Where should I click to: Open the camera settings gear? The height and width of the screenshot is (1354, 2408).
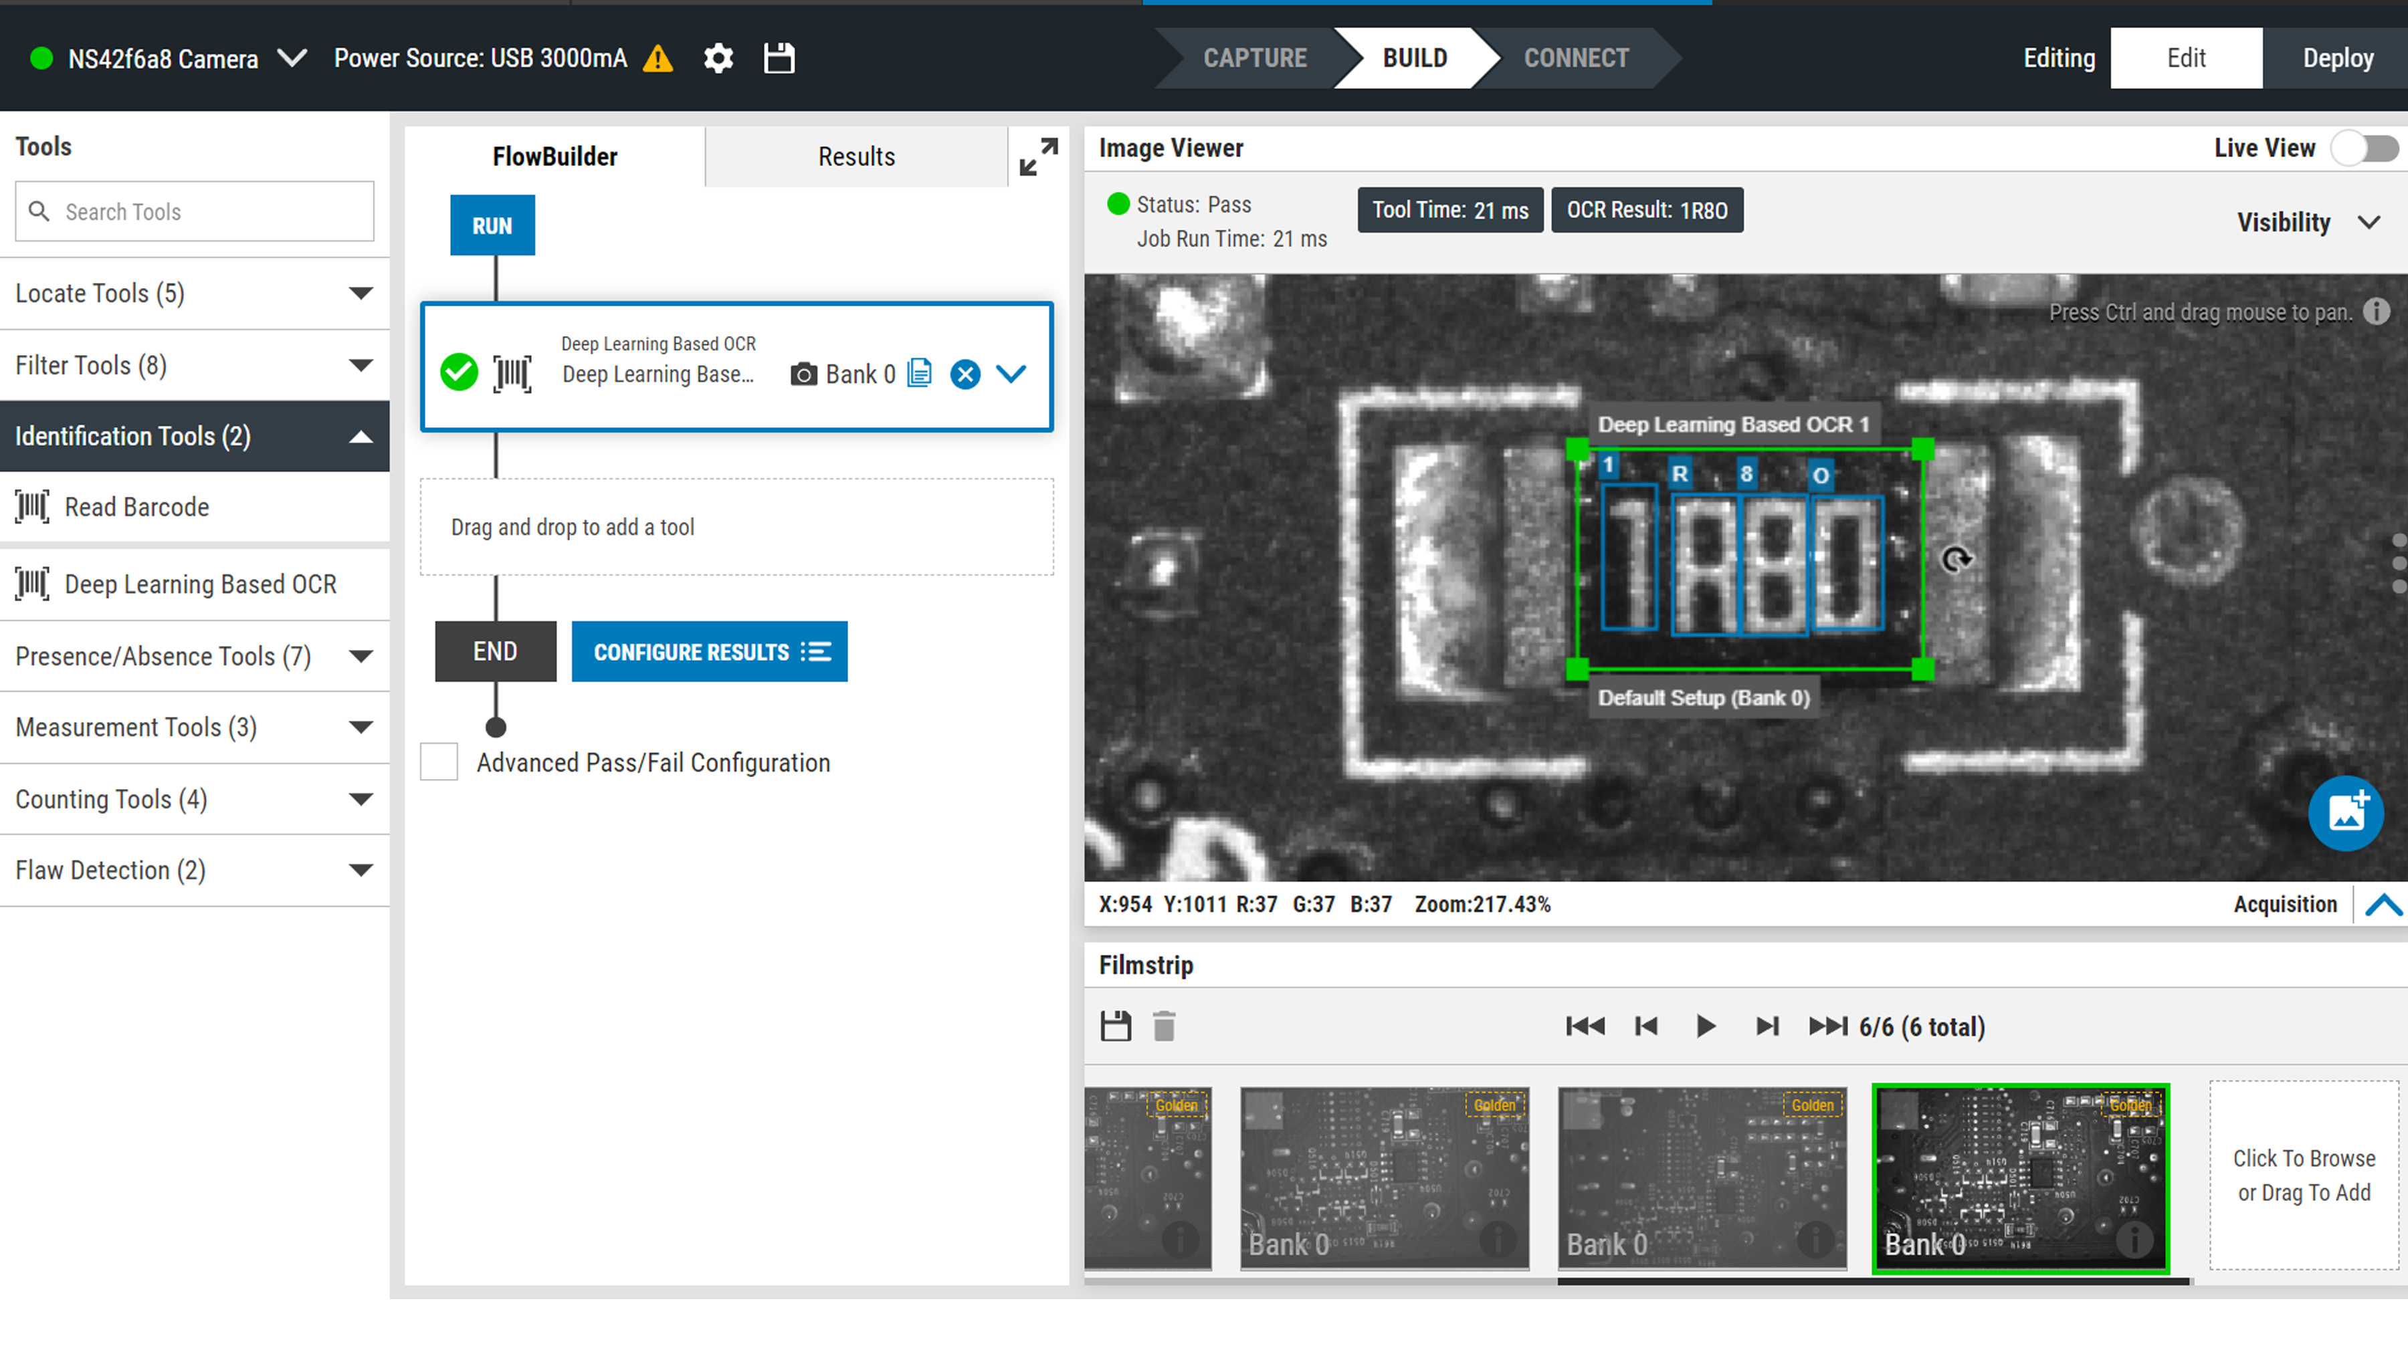pos(718,58)
